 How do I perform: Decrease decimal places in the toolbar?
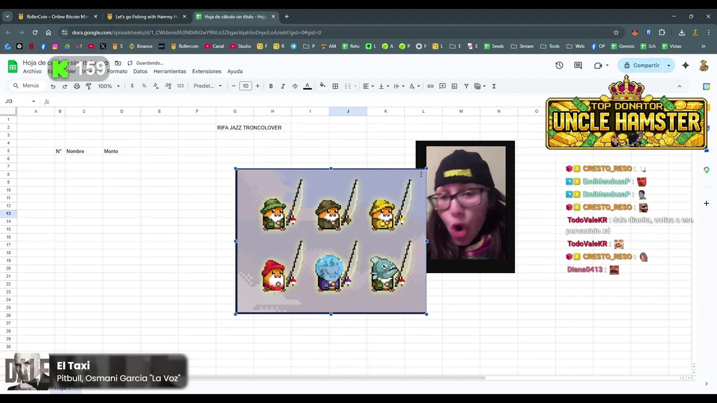pos(156,86)
